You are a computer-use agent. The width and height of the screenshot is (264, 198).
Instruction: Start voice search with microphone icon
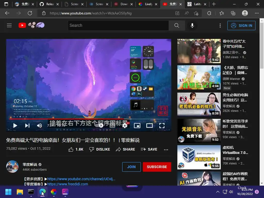point(192,26)
